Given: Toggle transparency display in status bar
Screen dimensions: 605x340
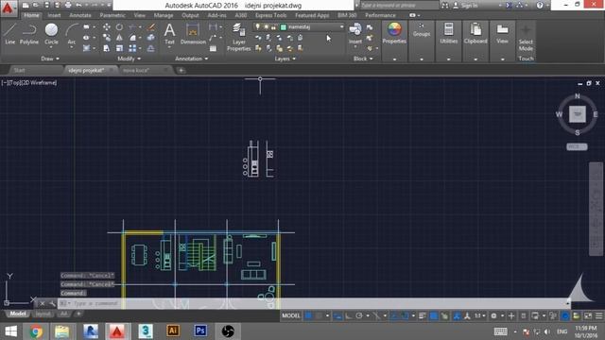Looking at the screenshot, I should [x=434, y=315].
